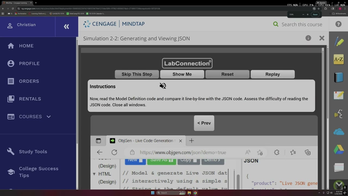The image size is (348, 196).
Task: Click the Windows Start button
Action: tap(153, 193)
